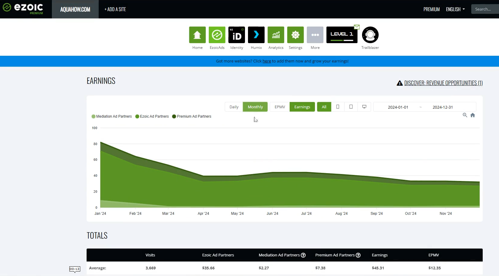
Task: Click the 'here' link in banner
Action: coord(267,61)
